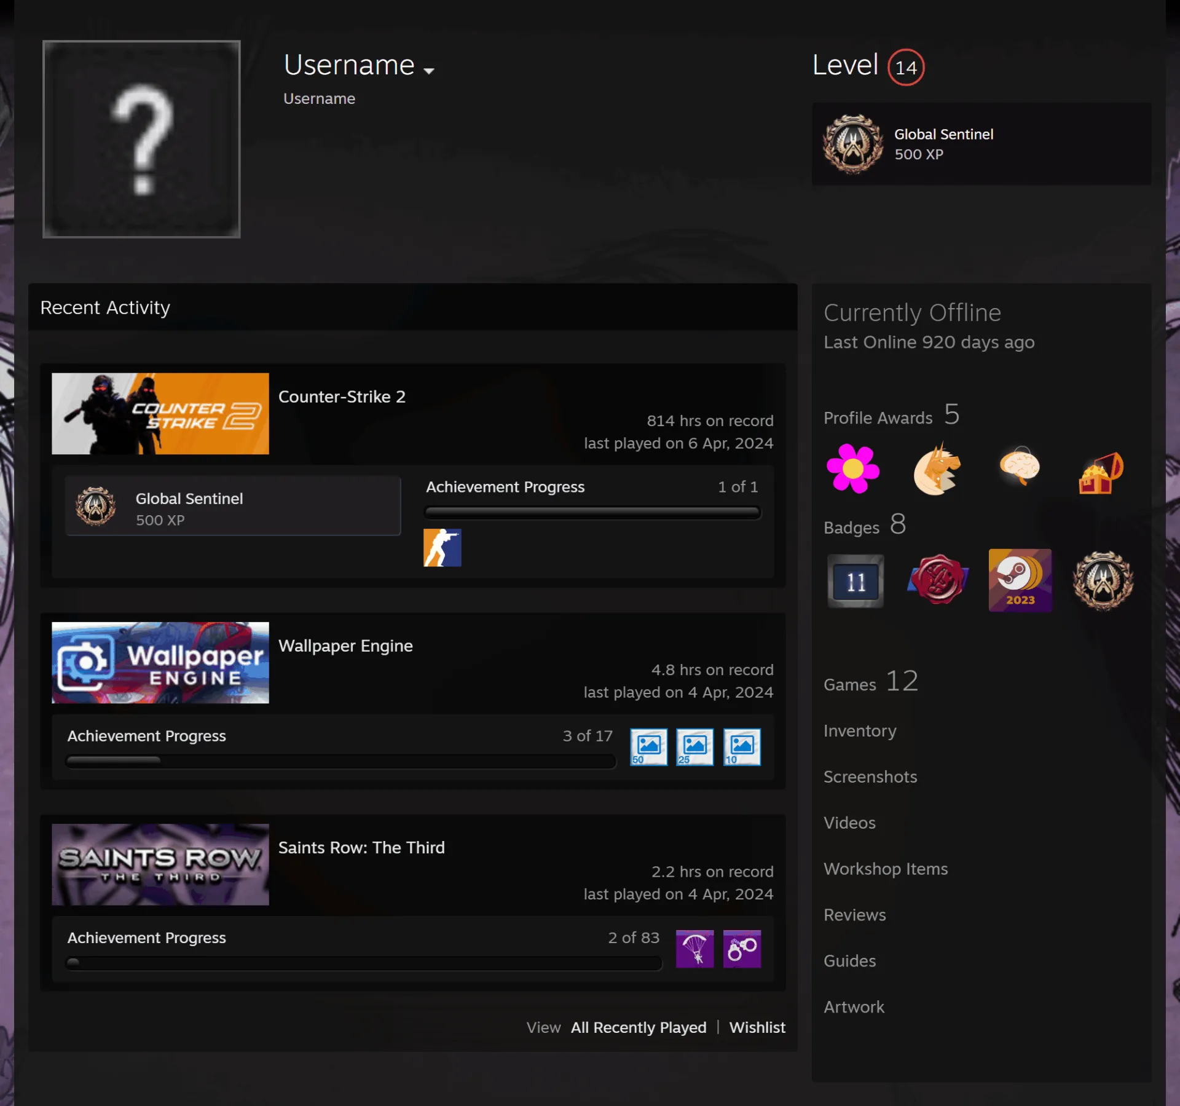Click the pink flower profile award icon
The image size is (1180, 1106).
coord(853,468)
